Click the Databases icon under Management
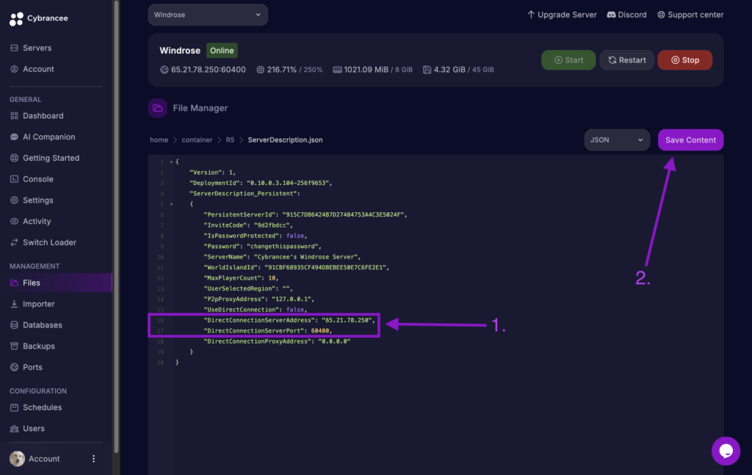Screen dimensions: 752x475 coord(15,324)
